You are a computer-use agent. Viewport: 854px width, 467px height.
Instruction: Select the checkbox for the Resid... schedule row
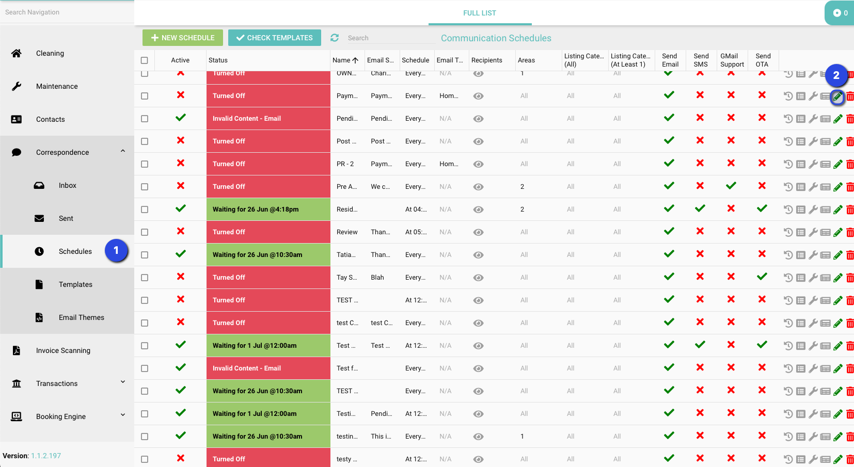[145, 210]
